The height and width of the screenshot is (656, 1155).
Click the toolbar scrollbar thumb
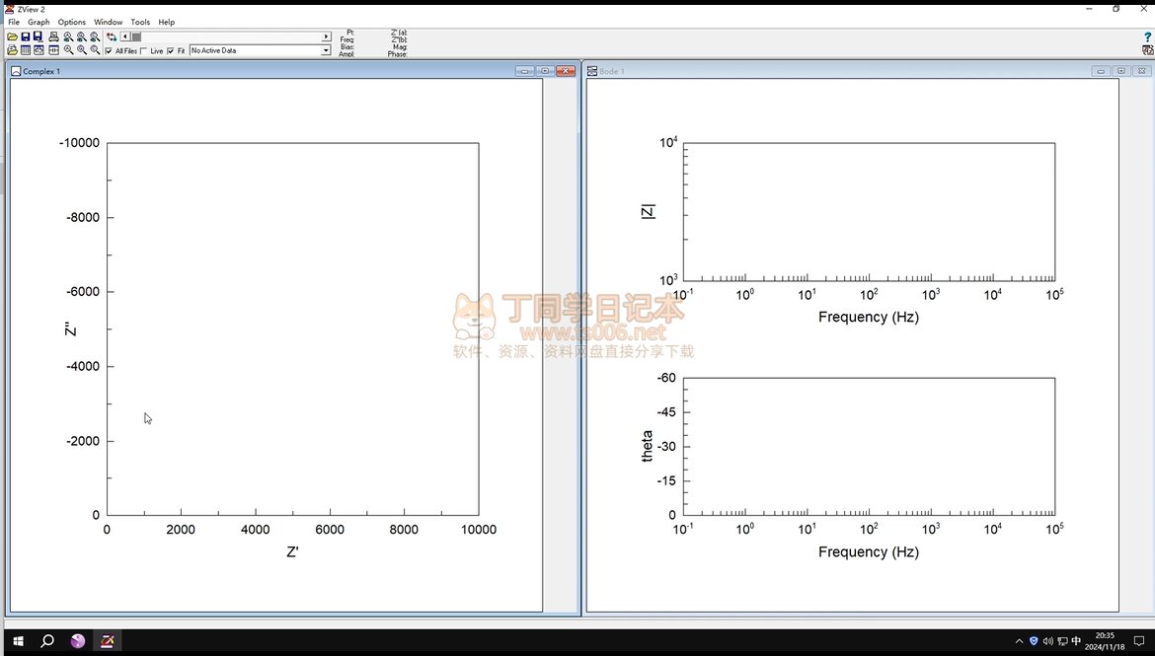tap(136, 36)
